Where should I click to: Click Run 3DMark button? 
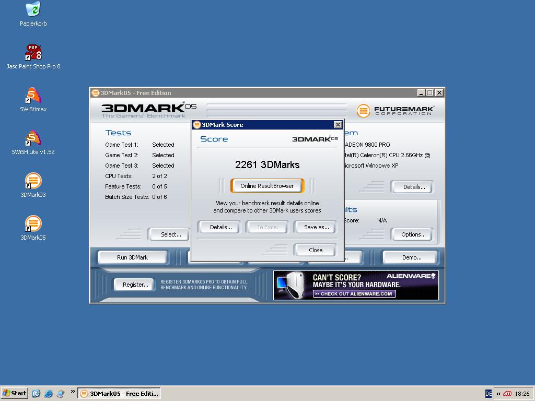[x=132, y=257]
